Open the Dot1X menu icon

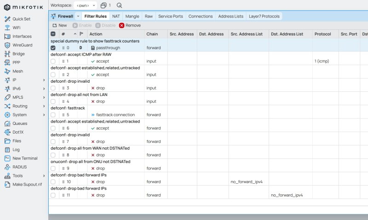click(x=7, y=132)
